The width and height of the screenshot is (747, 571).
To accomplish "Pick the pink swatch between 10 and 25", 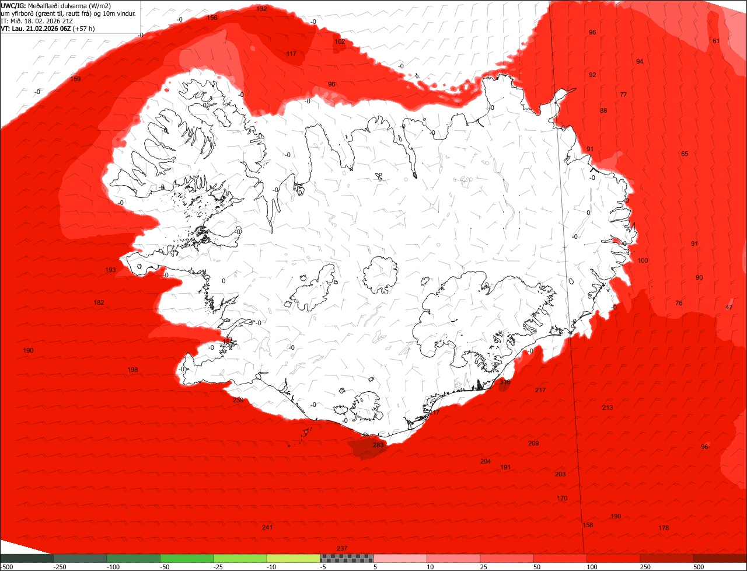I will point(453,558).
